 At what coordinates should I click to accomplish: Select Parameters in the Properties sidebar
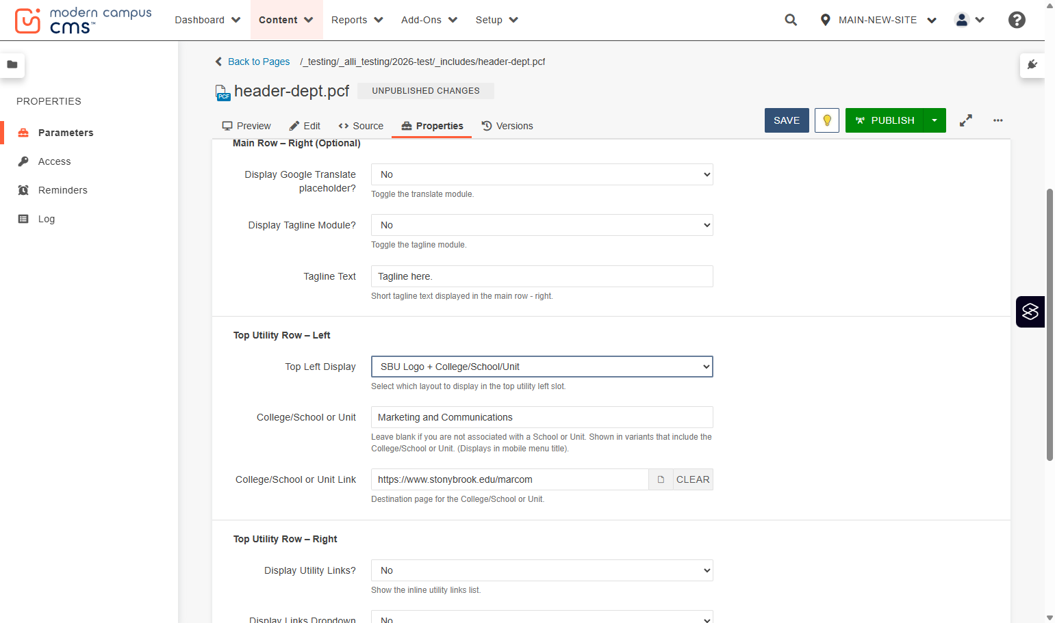(66, 133)
